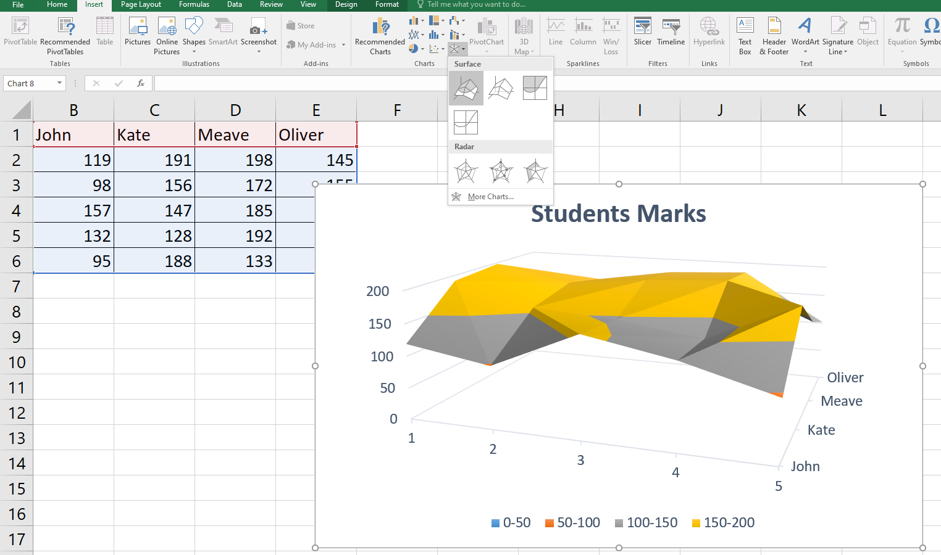The image size is (941, 555).
Task: Pick the Contour surface chart icon
Action: click(x=535, y=88)
